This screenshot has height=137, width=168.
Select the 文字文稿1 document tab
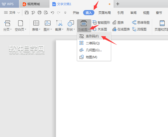tap(81, 4)
